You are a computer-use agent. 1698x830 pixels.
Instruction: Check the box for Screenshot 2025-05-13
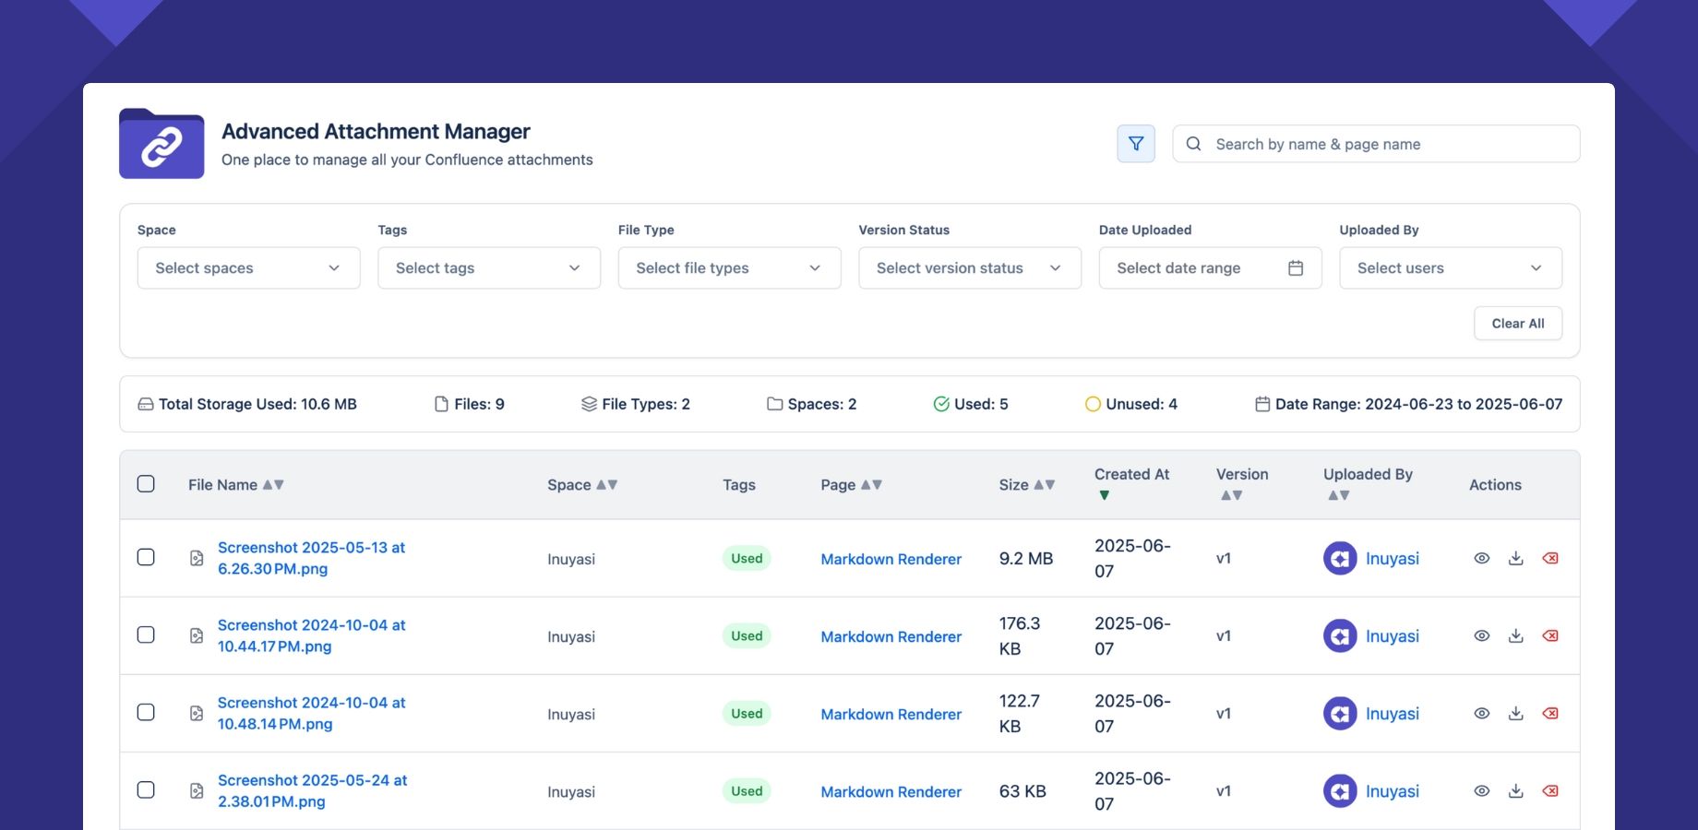[x=146, y=557]
